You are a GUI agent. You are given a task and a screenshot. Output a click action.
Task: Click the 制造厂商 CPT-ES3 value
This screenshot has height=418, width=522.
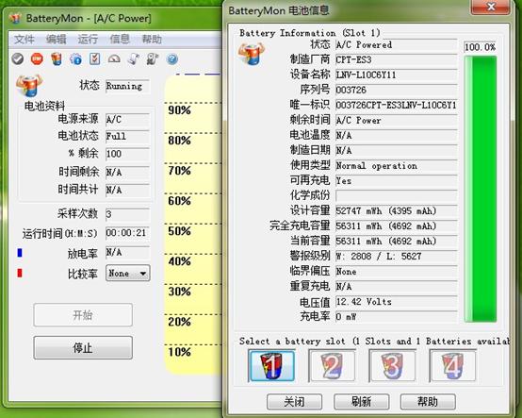(396, 60)
